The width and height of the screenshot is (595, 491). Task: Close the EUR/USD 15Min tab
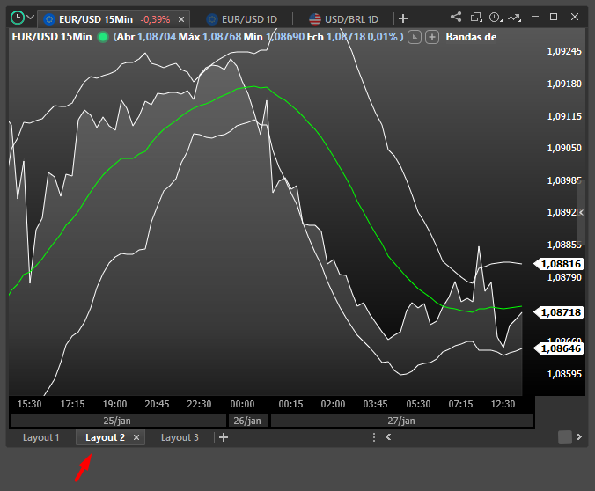(181, 18)
